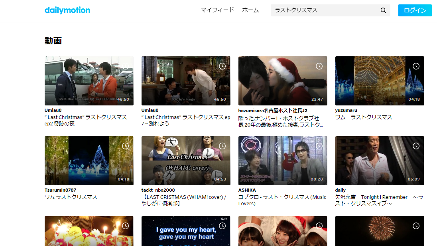437x246 pixels.
Task: Go to ホーム in the top navigation
Action: pos(250,10)
